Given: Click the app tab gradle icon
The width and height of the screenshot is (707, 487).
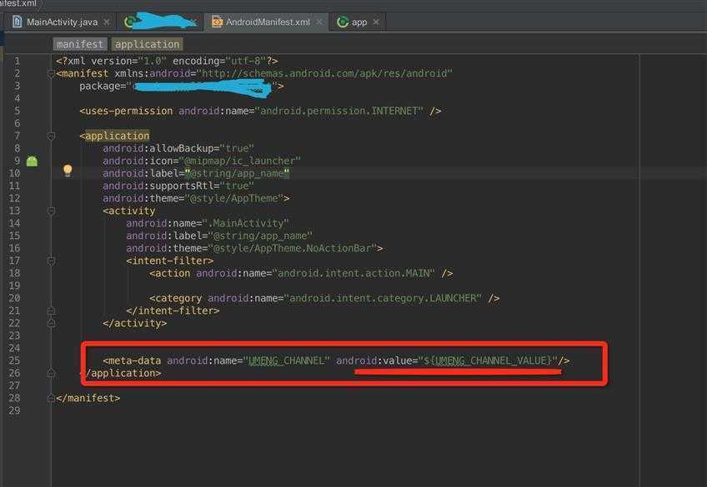Looking at the screenshot, I should click(x=343, y=22).
